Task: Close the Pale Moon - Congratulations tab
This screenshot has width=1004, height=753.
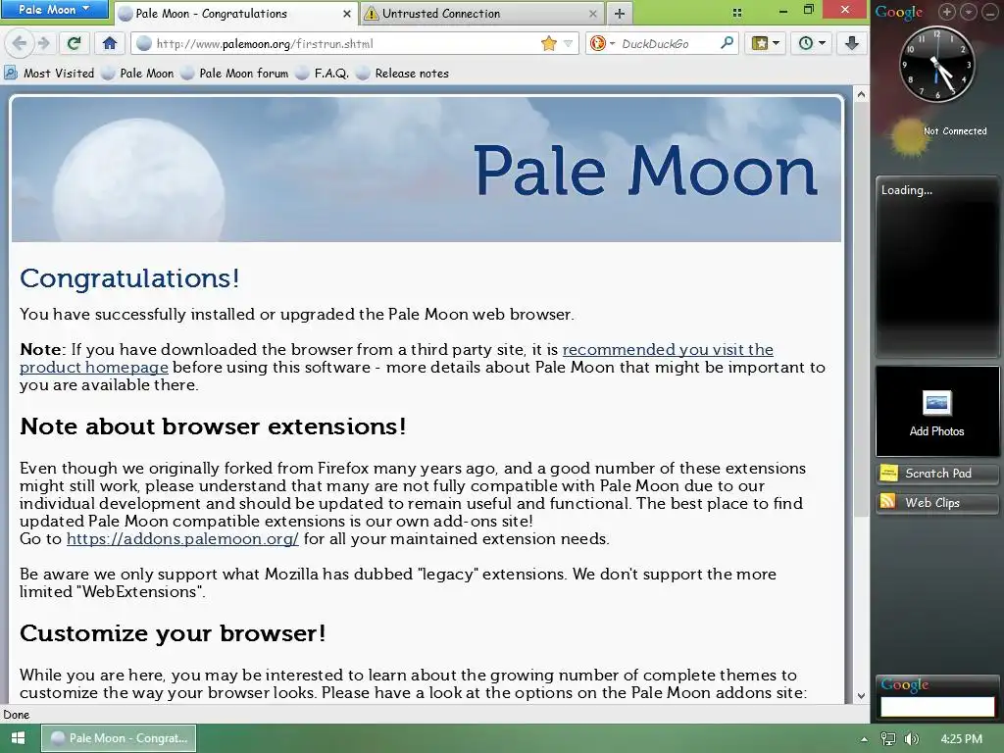Action: click(x=346, y=14)
